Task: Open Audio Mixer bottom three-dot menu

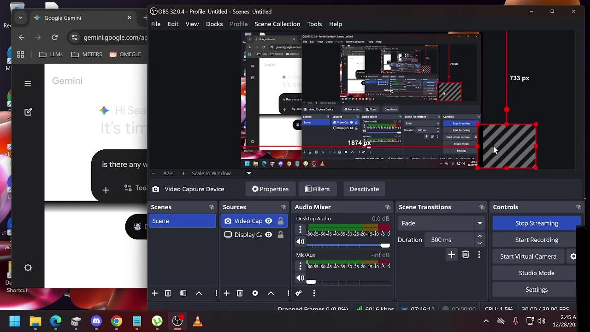Action: point(314,293)
